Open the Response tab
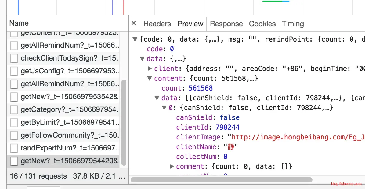This screenshot has width=365, height=189. (226, 24)
